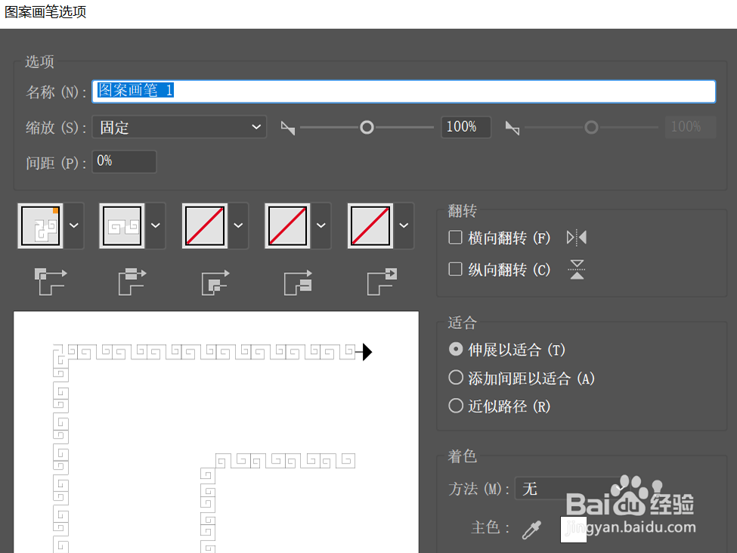
Task: Click the empty inner corner tile thumbnail
Action: (205, 225)
